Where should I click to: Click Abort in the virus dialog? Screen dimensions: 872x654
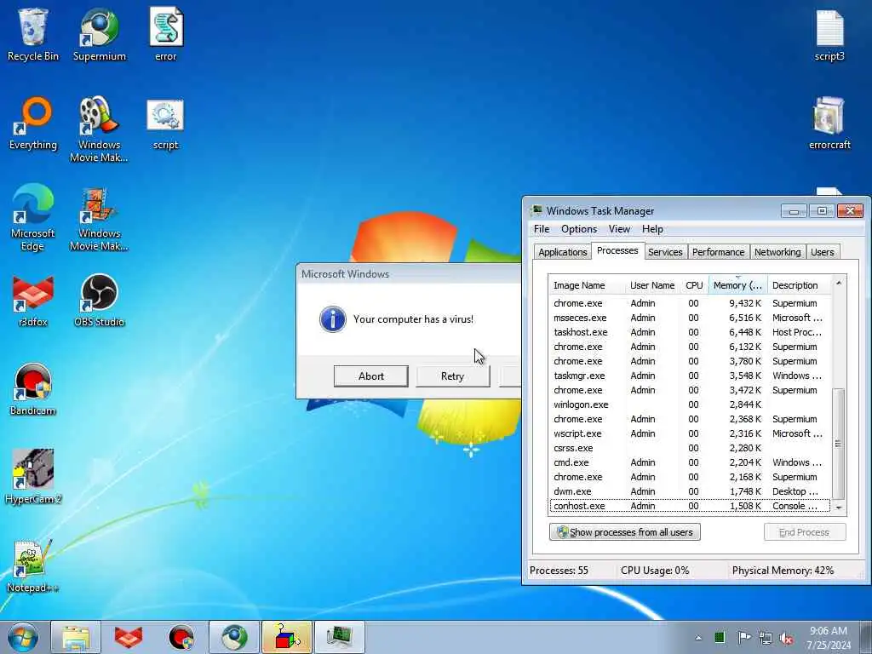pyautogui.click(x=371, y=376)
